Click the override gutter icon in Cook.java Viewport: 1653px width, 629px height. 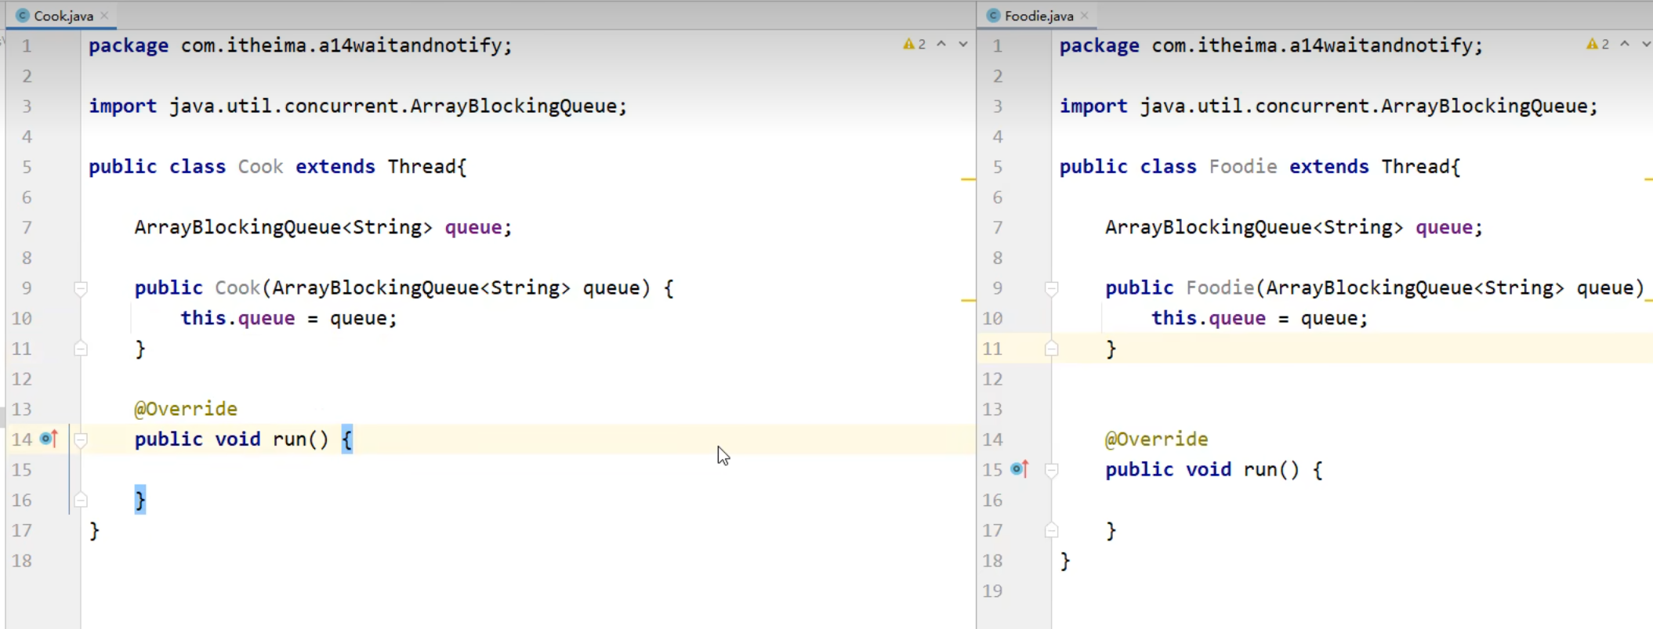pos(49,439)
